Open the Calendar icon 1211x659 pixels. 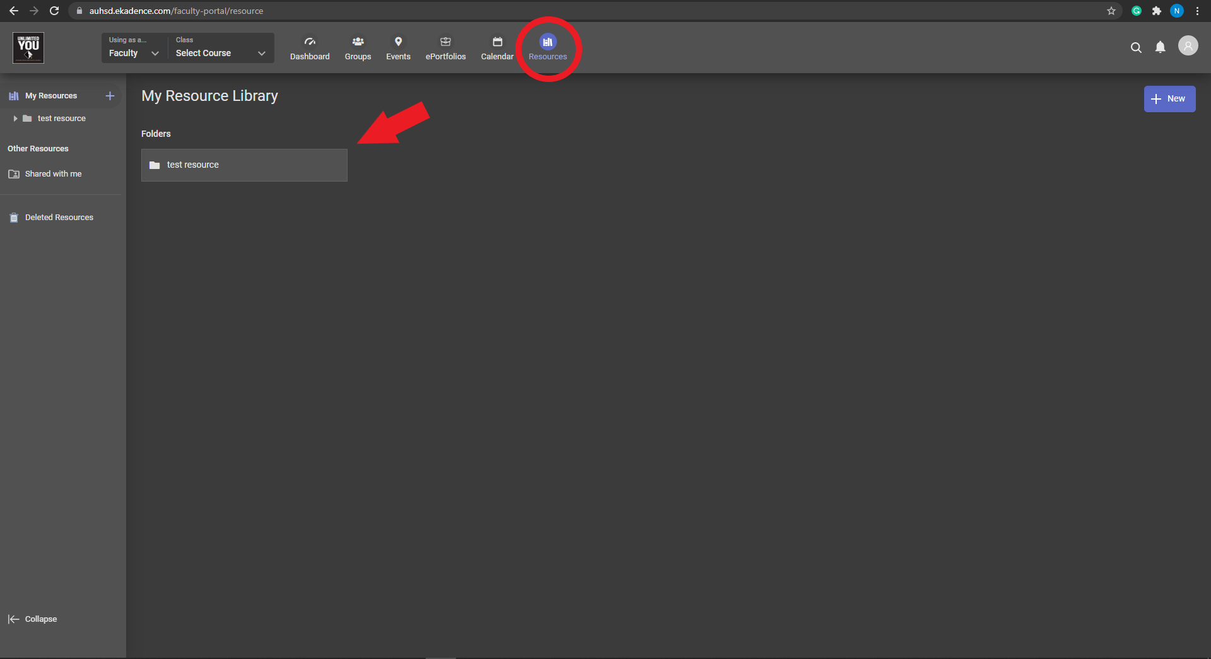497,42
